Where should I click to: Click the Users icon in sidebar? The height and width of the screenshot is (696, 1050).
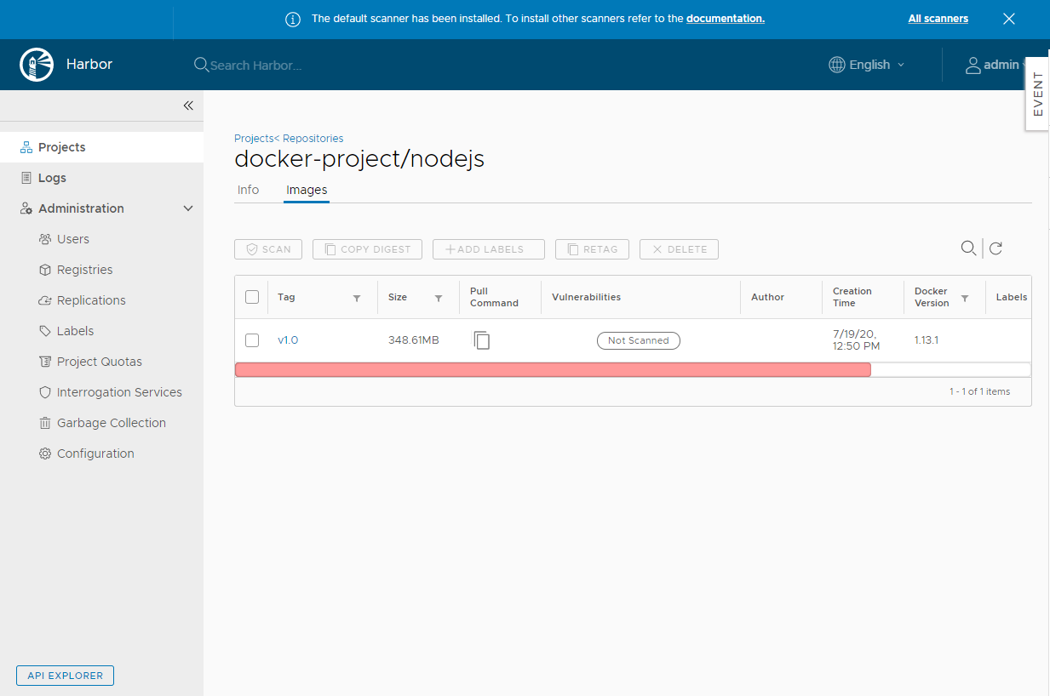(x=45, y=239)
